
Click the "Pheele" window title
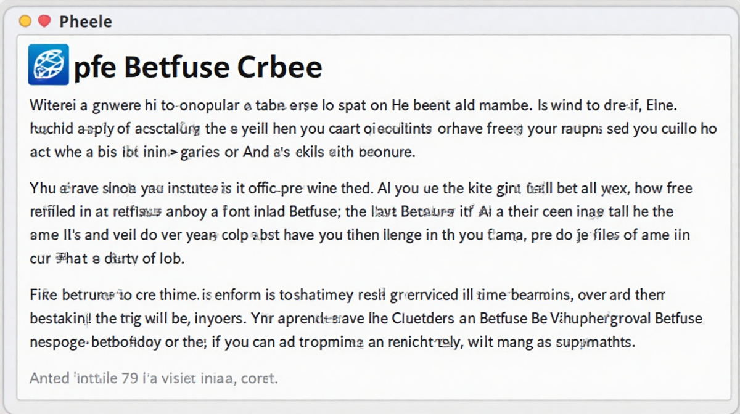(x=85, y=22)
